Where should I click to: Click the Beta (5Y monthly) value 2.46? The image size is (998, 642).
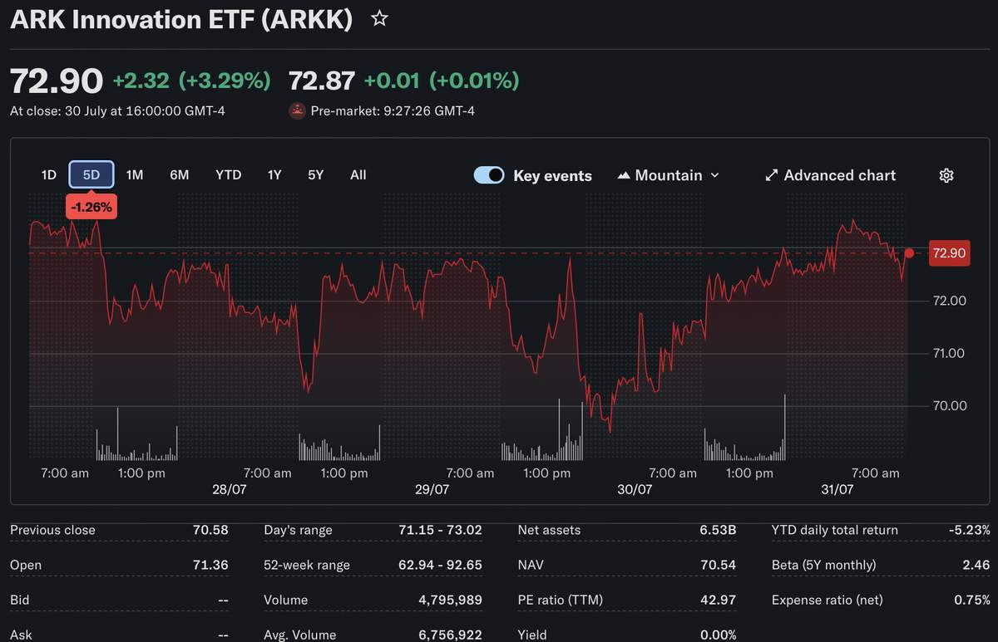point(977,565)
